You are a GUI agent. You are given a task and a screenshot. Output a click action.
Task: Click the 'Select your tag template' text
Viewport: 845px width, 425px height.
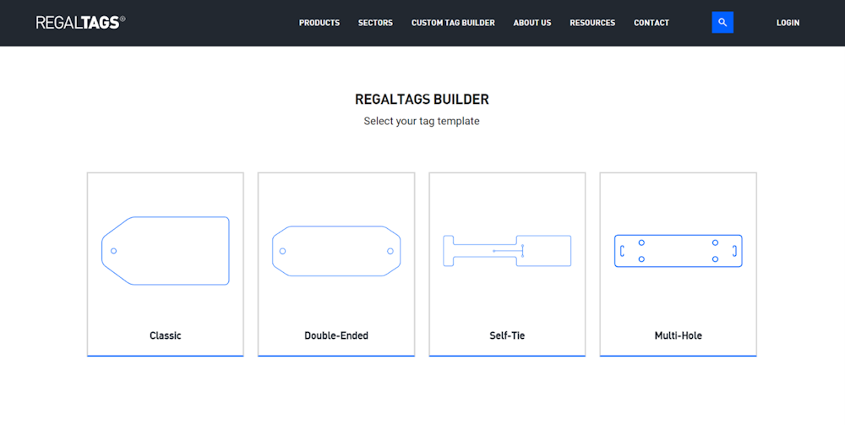pyautogui.click(x=422, y=122)
